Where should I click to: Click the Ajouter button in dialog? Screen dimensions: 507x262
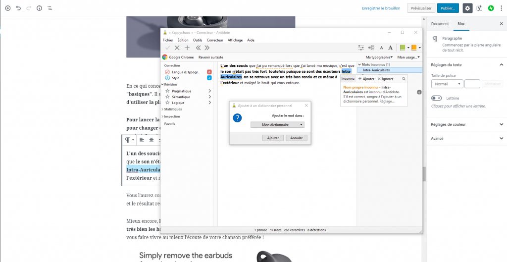[x=273, y=138]
